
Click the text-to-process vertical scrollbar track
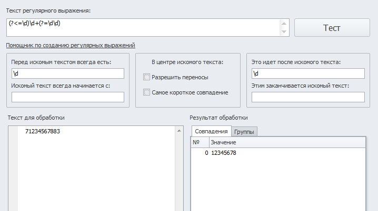click(179, 173)
